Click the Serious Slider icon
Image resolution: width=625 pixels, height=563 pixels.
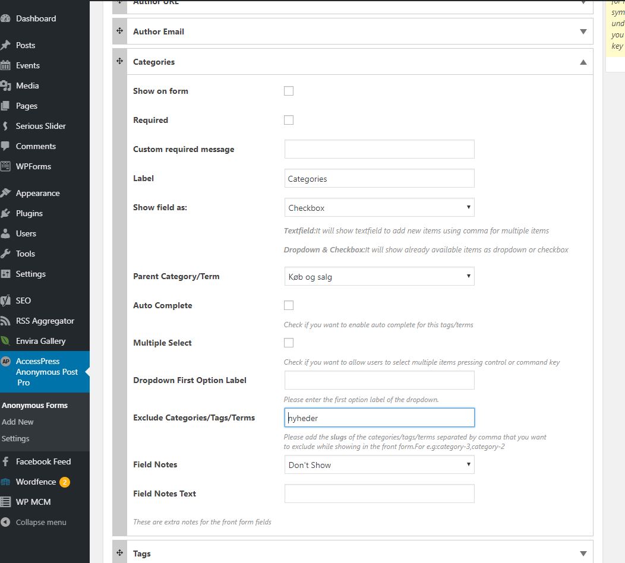click(x=5, y=126)
